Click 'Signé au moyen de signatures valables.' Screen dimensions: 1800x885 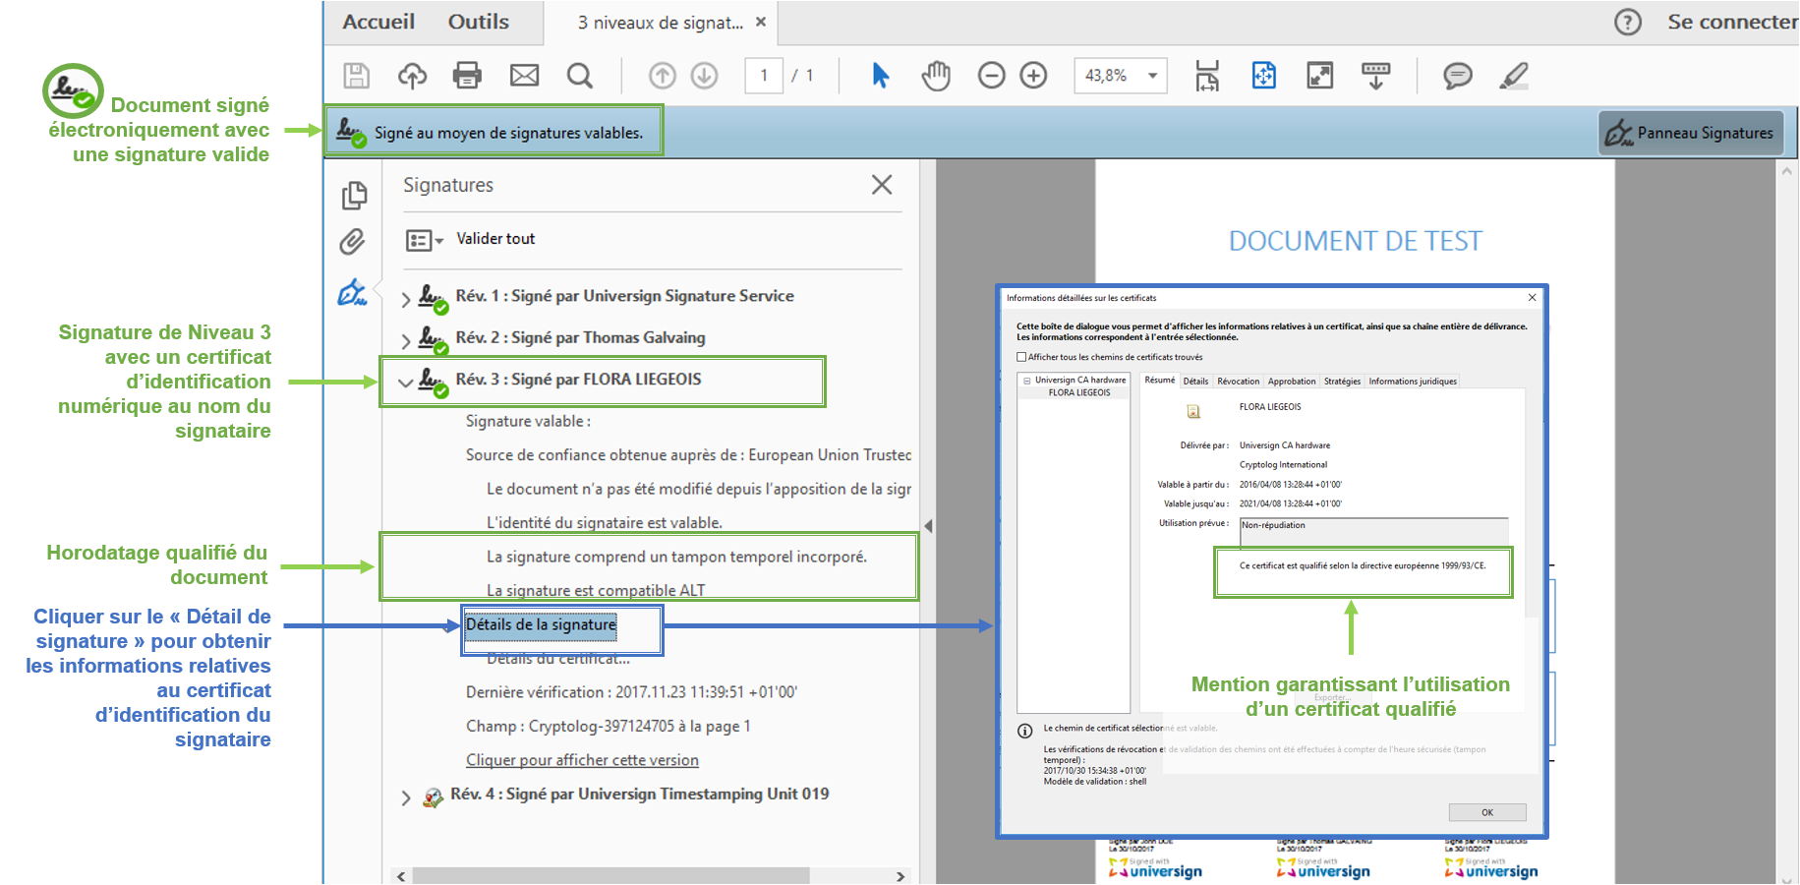click(508, 133)
